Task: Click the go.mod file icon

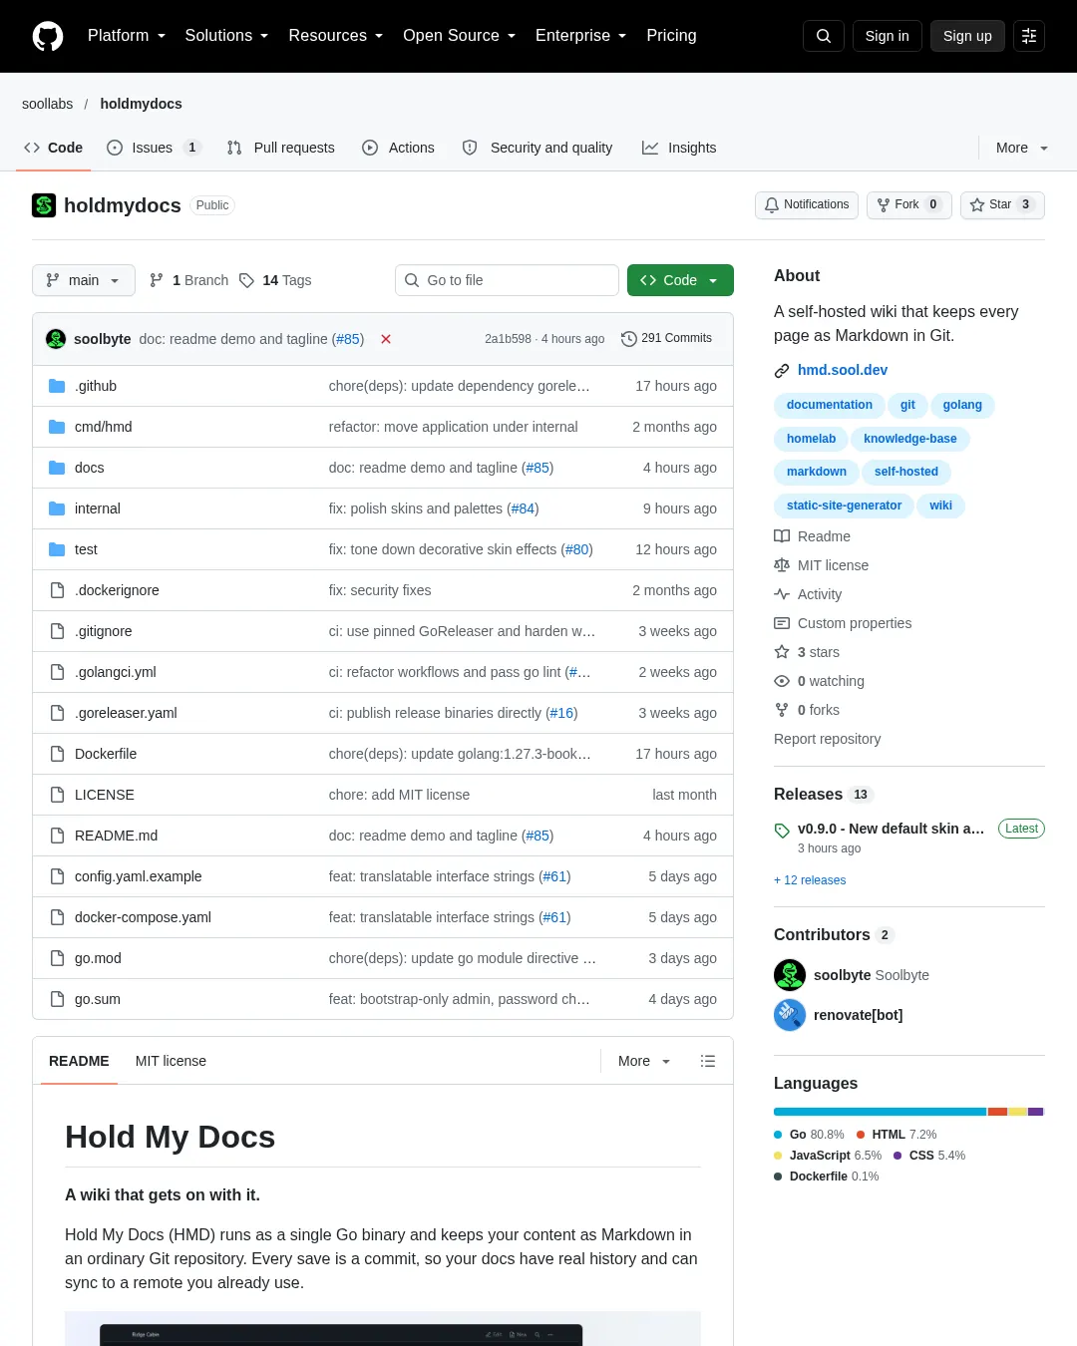Action: pyautogui.click(x=57, y=958)
